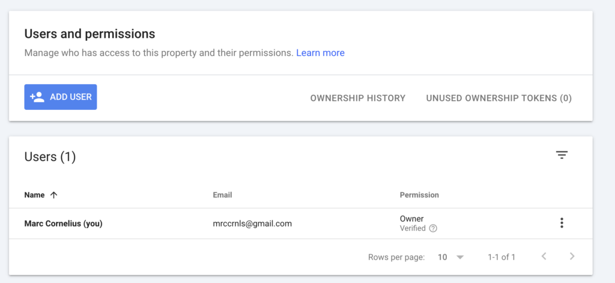Click the Email column header
Viewport: 615px width, 283px height.
click(222, 195)
